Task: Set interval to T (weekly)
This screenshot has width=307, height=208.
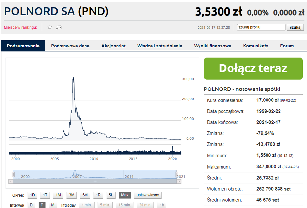Action: coord(42,205)
